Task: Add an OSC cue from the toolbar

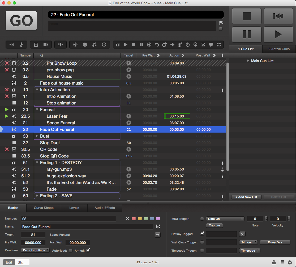Action: [75, 45]
